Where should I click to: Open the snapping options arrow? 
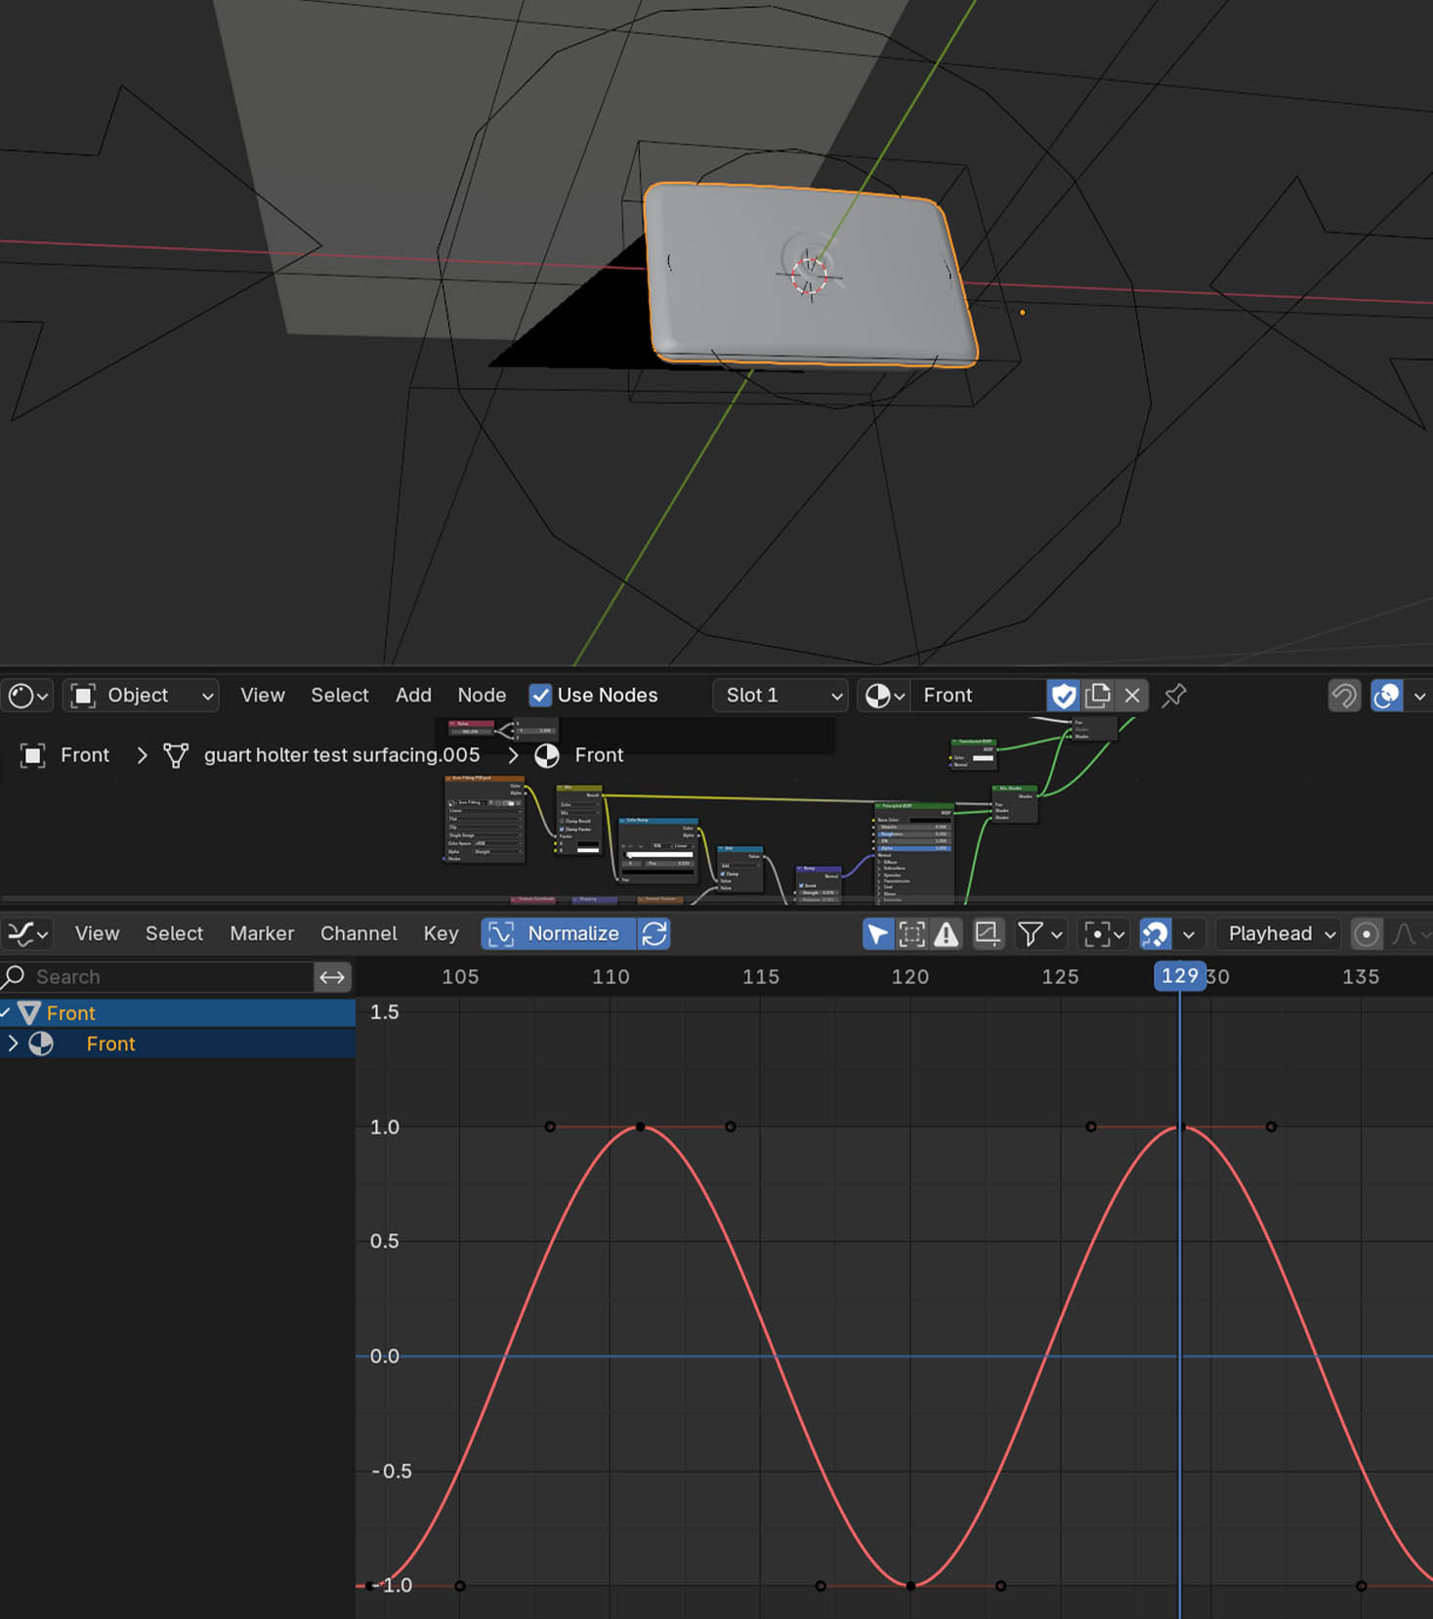pyautogui.click(x=1189, y=934)
